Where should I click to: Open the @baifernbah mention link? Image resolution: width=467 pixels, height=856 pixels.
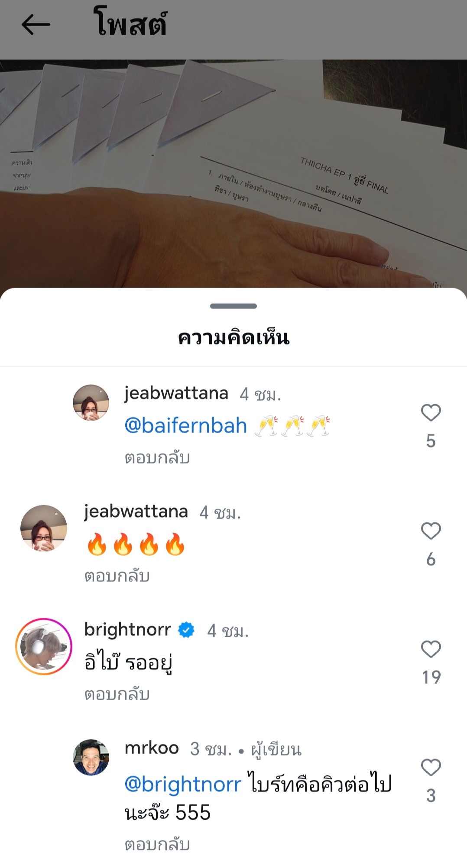point(186,426)
